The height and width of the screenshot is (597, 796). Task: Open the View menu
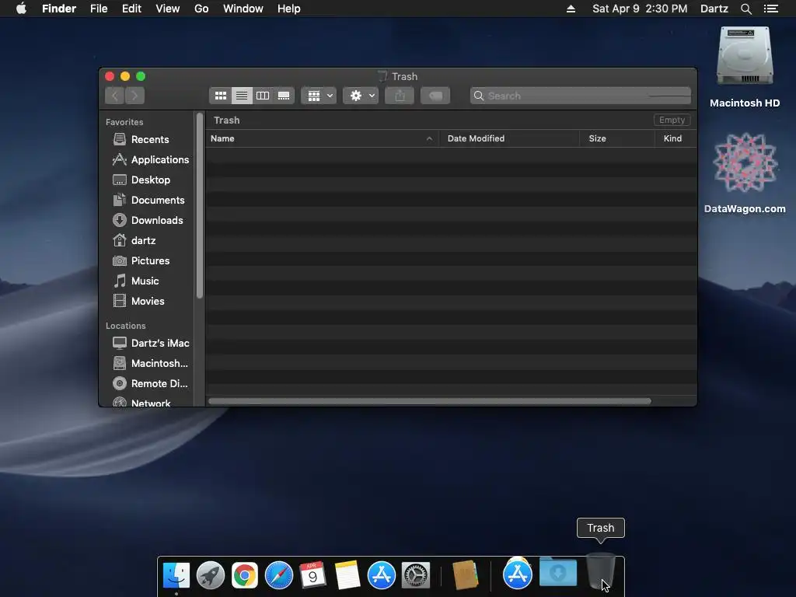pos(168,9)
